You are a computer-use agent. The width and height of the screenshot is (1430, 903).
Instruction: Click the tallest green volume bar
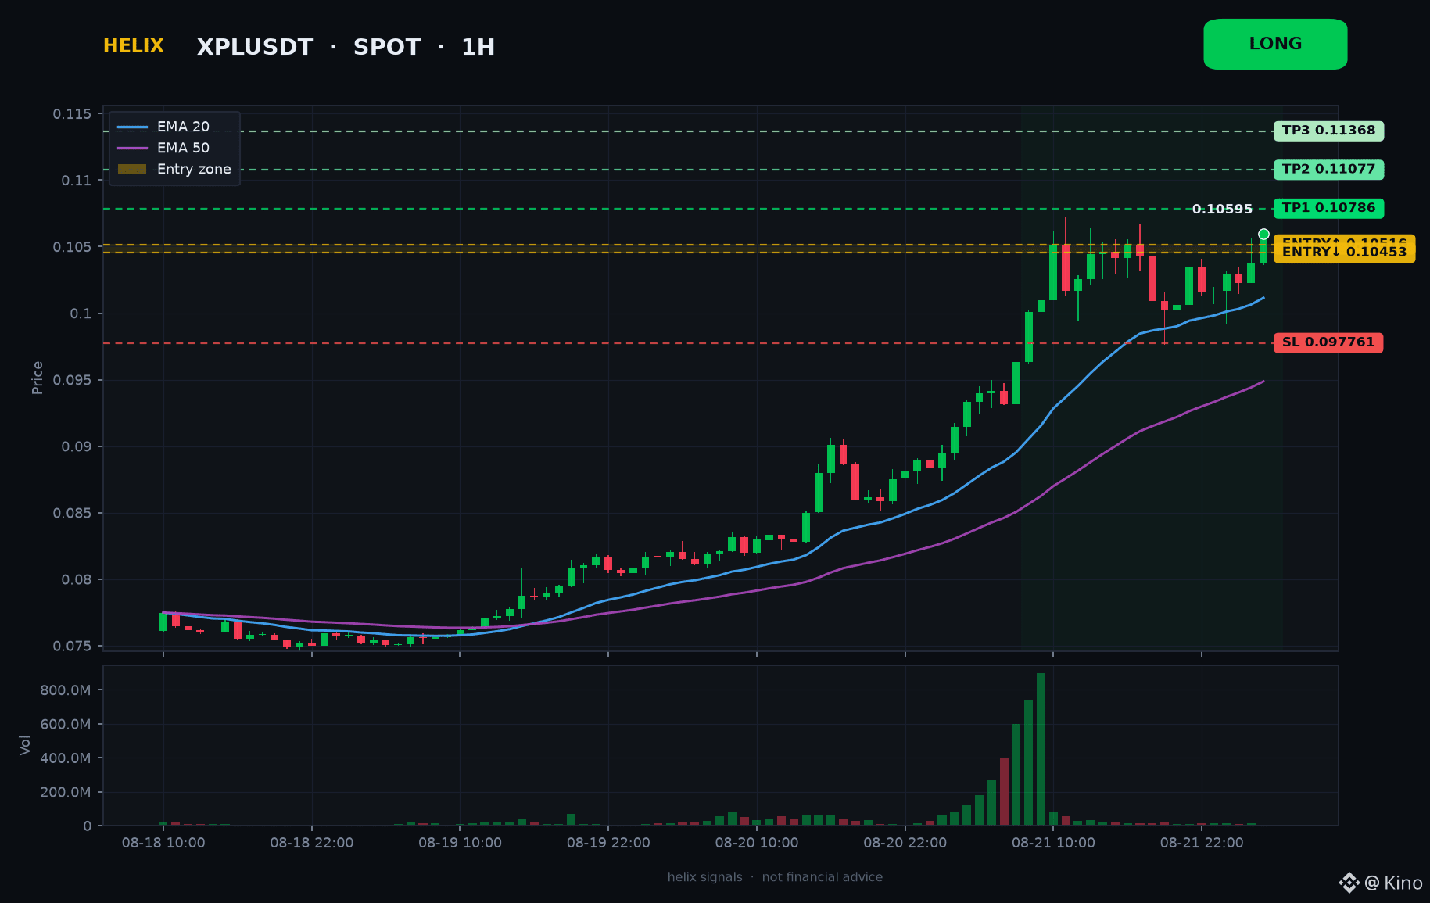[1041, 749]
